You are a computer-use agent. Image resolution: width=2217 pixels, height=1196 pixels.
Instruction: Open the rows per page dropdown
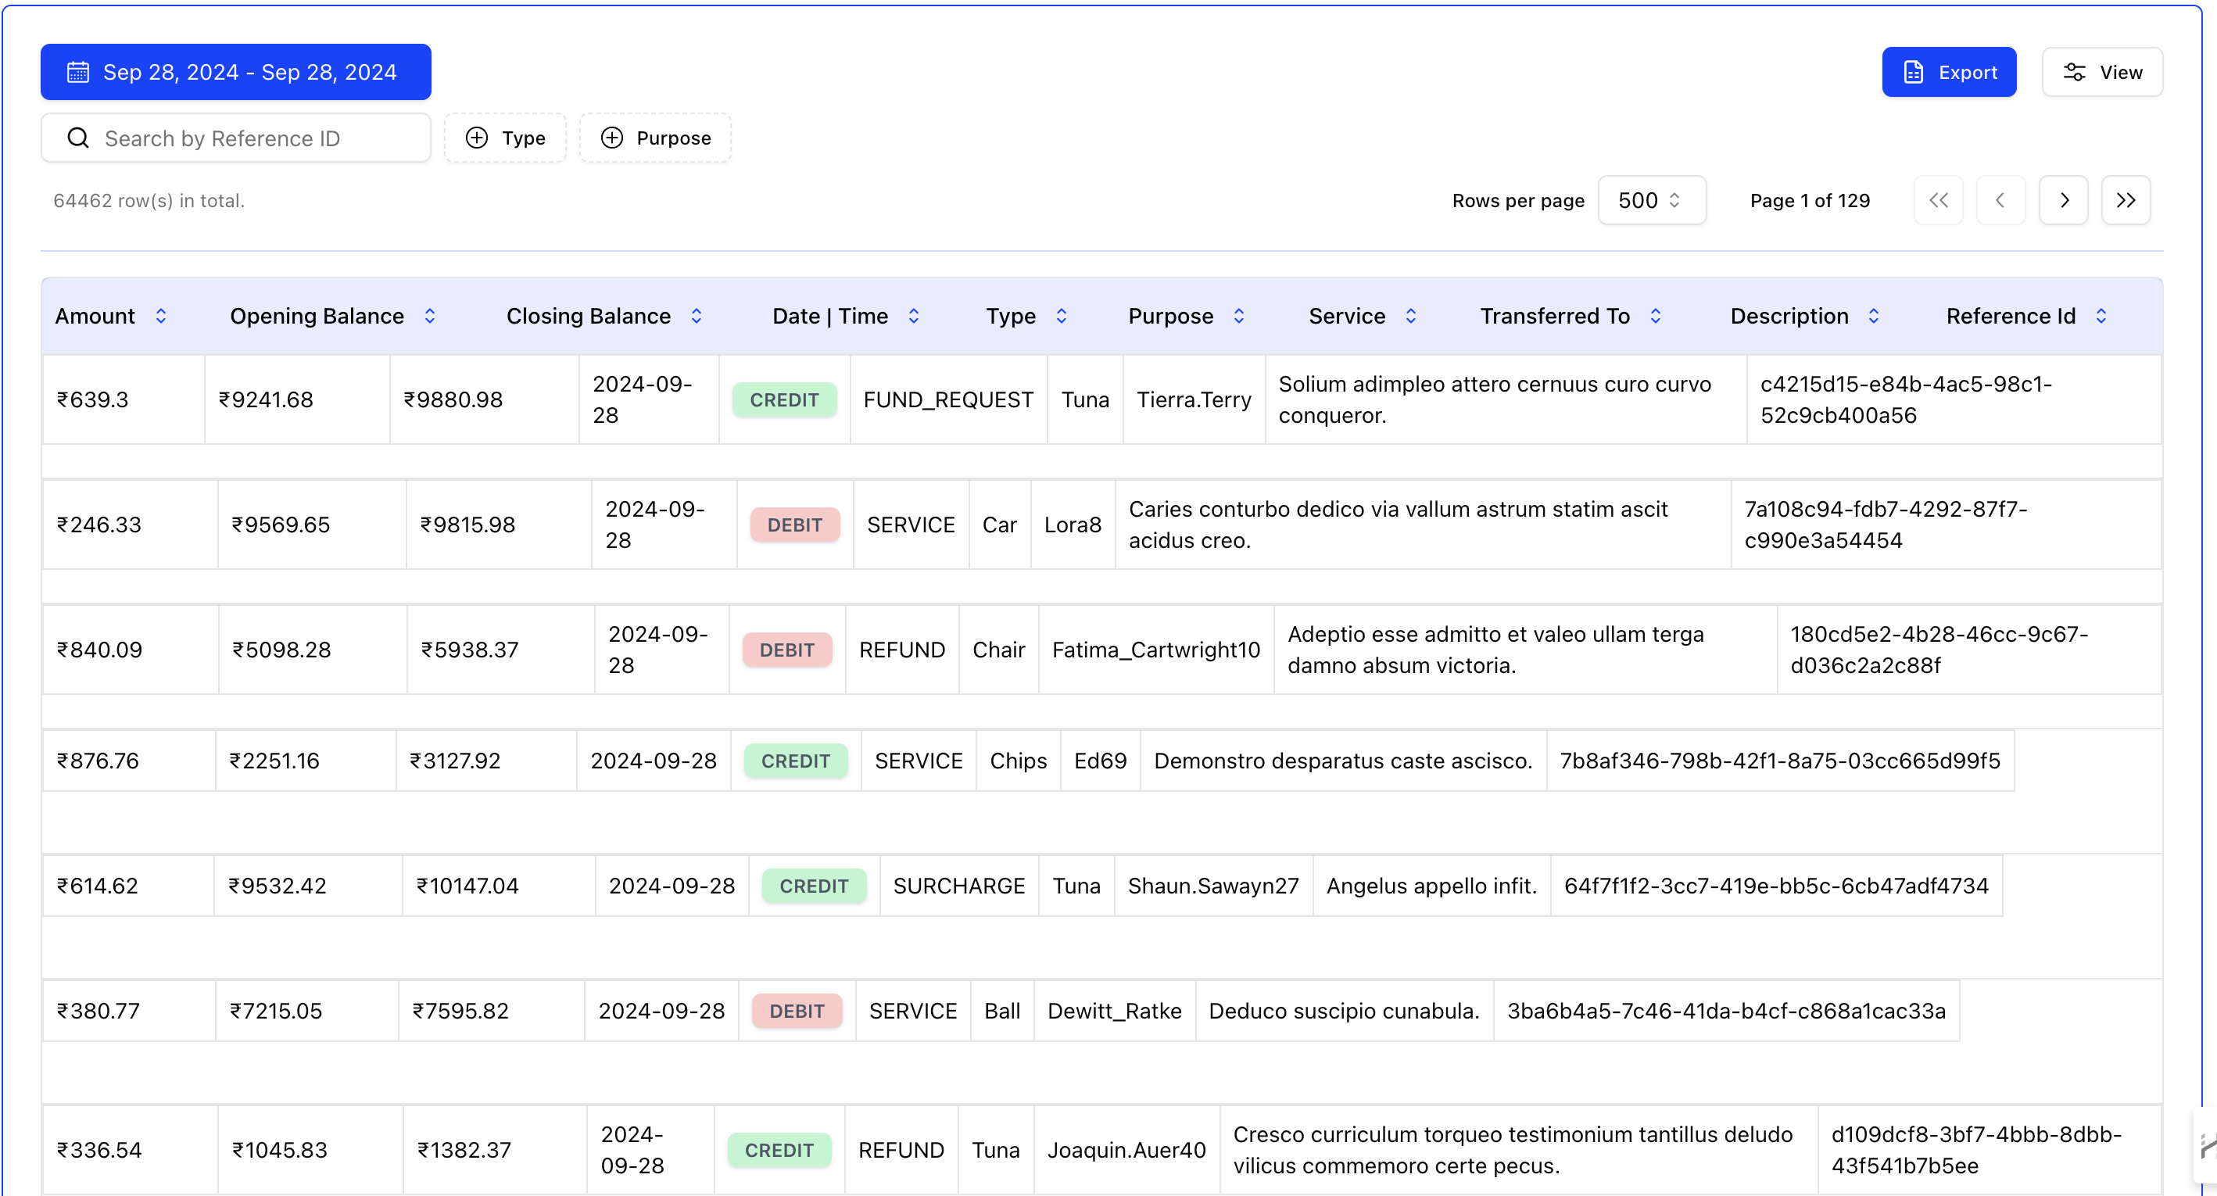1652,200
